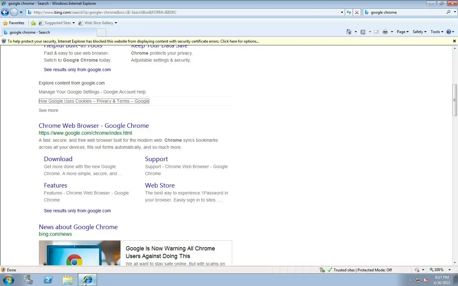Viewport: 458px width, 286px height.
Task: Click the status bar icon before Trusted sites
Action: pos(322,270)
